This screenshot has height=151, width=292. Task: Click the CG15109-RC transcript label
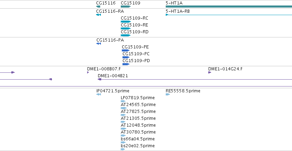click(135, 18)
